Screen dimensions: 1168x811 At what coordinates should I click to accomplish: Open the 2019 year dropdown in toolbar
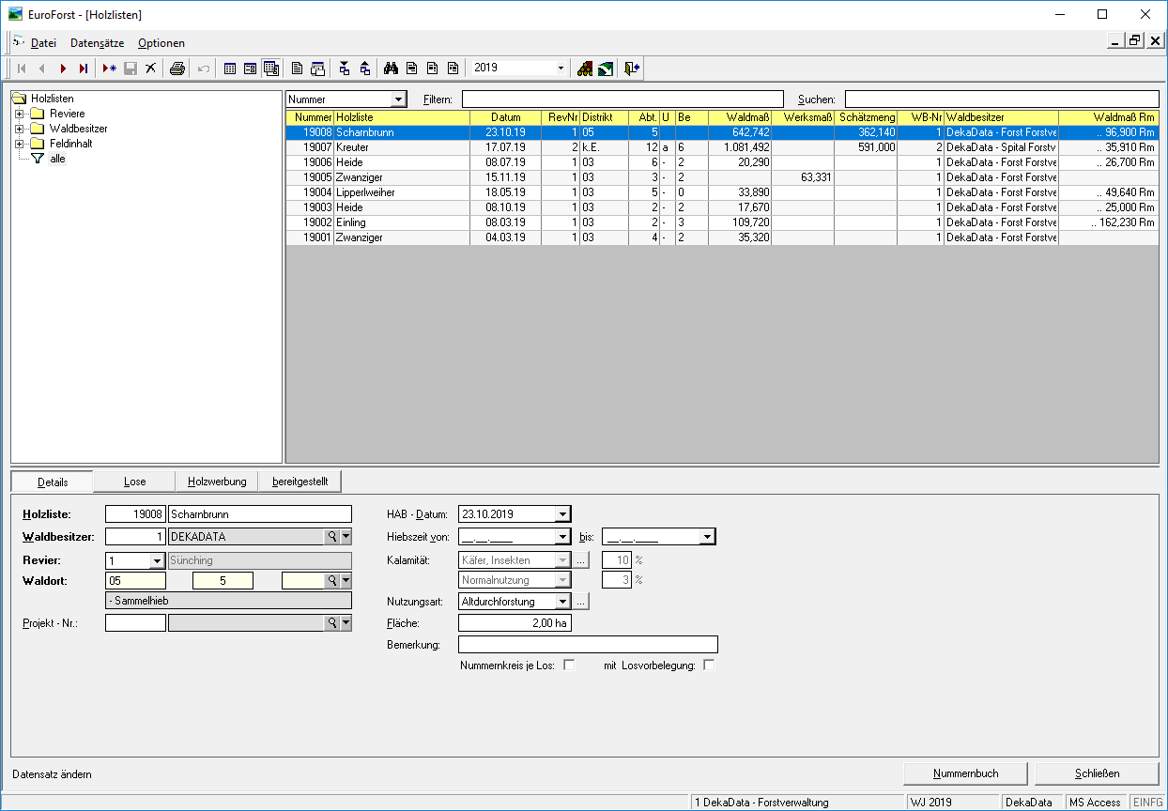click(x=561, y=69)
